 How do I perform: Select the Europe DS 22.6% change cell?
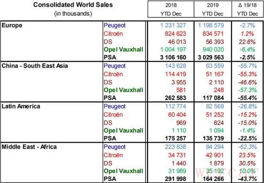tap(251, 41)
